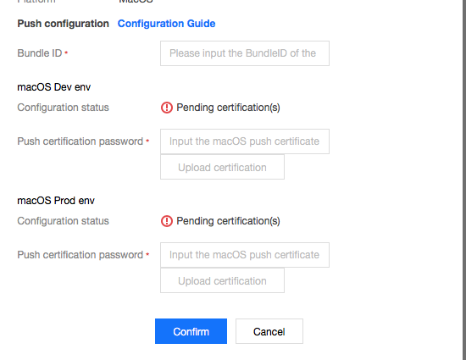
Task: Upload certification for macOS Prod env
Action: 222,280
